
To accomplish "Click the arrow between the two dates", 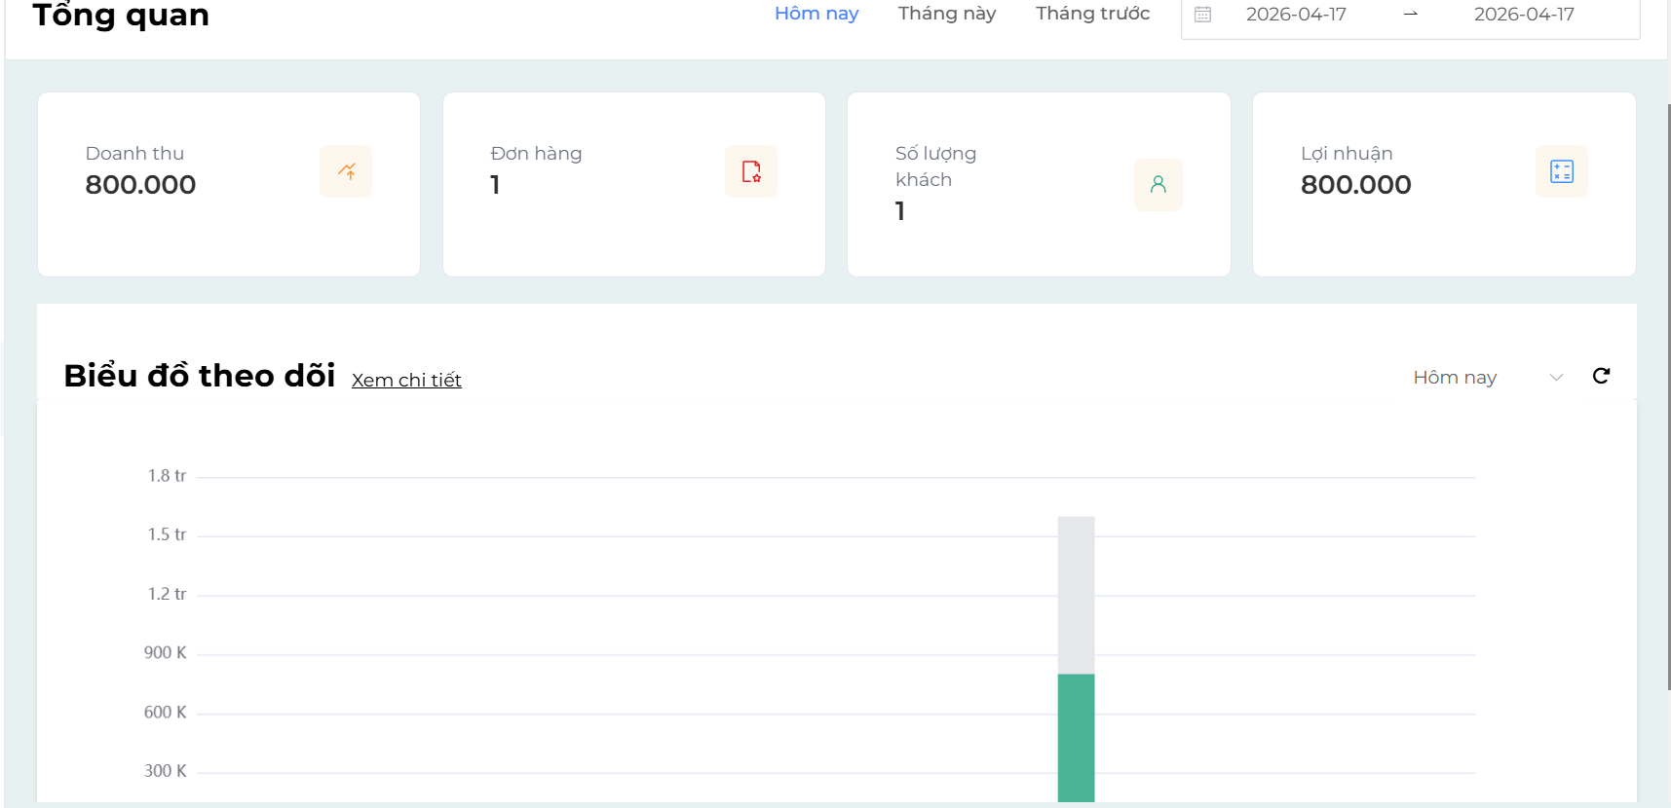I will tap(1410, 15).
